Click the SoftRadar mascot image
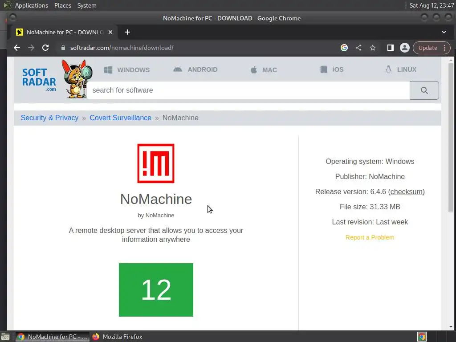 [x=77, y=78]
